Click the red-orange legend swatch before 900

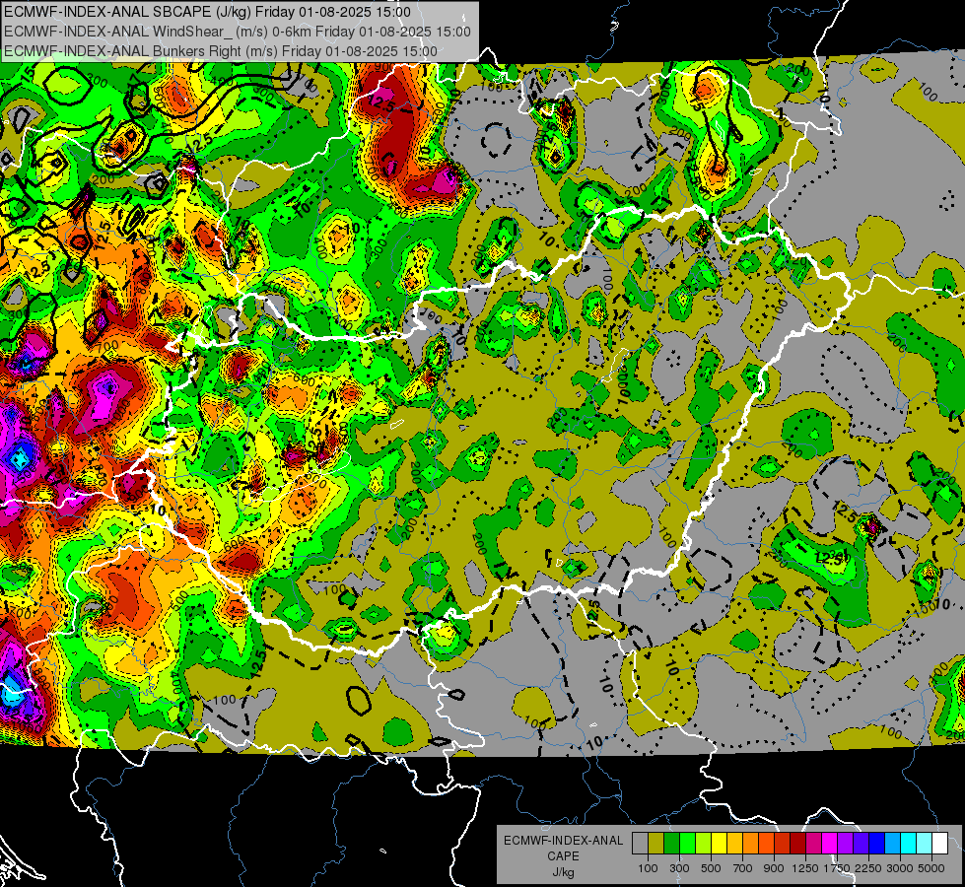coord(767,843)
